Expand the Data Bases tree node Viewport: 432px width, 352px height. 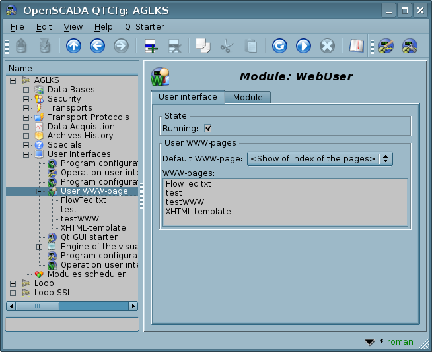pos(26,90)
